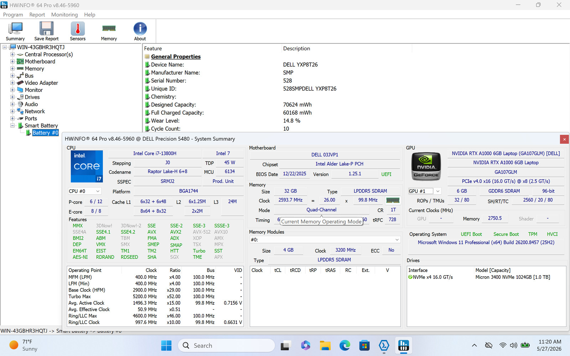Open the CPU #0 dropdown
570x356 pixels.
point(85,191)
